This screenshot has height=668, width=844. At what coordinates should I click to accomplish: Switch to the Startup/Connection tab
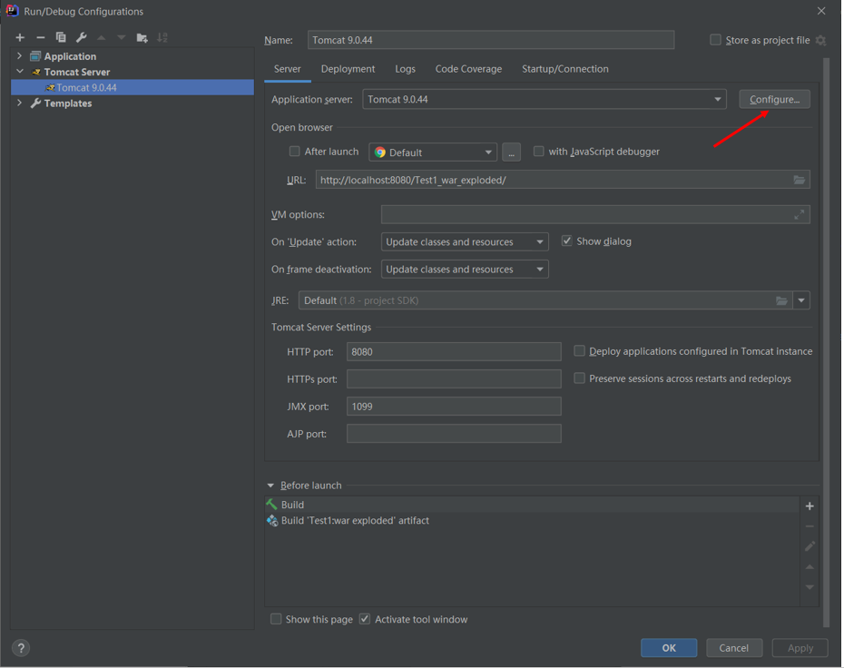565,69
